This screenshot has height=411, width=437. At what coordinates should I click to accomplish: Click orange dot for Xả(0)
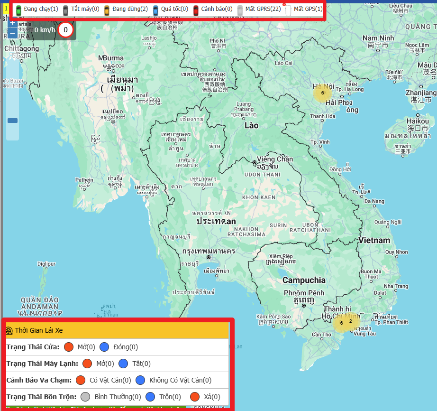point(195,397)
